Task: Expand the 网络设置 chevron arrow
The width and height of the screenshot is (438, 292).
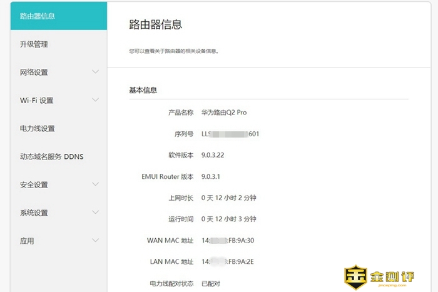Action: pos(95,72)
